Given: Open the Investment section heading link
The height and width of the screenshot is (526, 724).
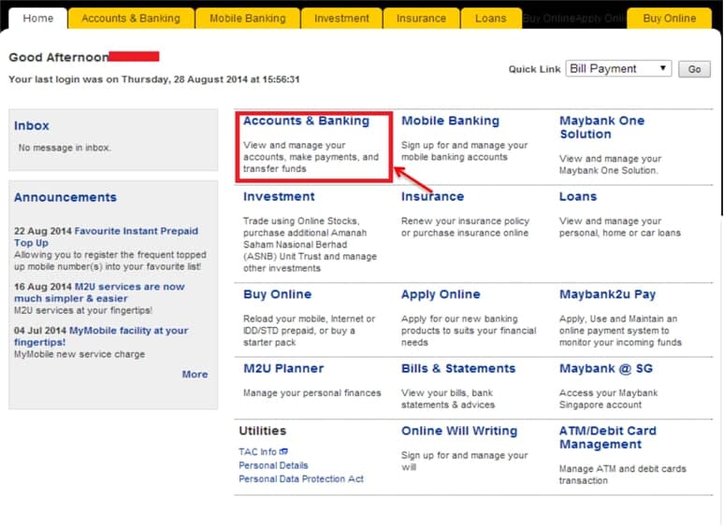Looking at the screenshot, I should click(279, 197).
